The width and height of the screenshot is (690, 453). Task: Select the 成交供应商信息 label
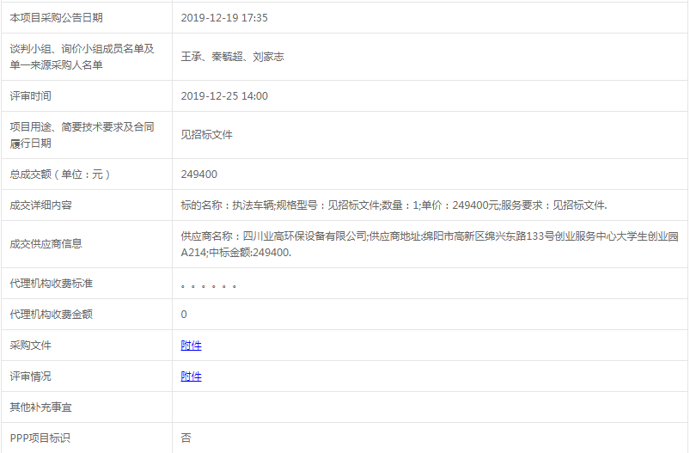pyautogui.click(x=46, y=244)
